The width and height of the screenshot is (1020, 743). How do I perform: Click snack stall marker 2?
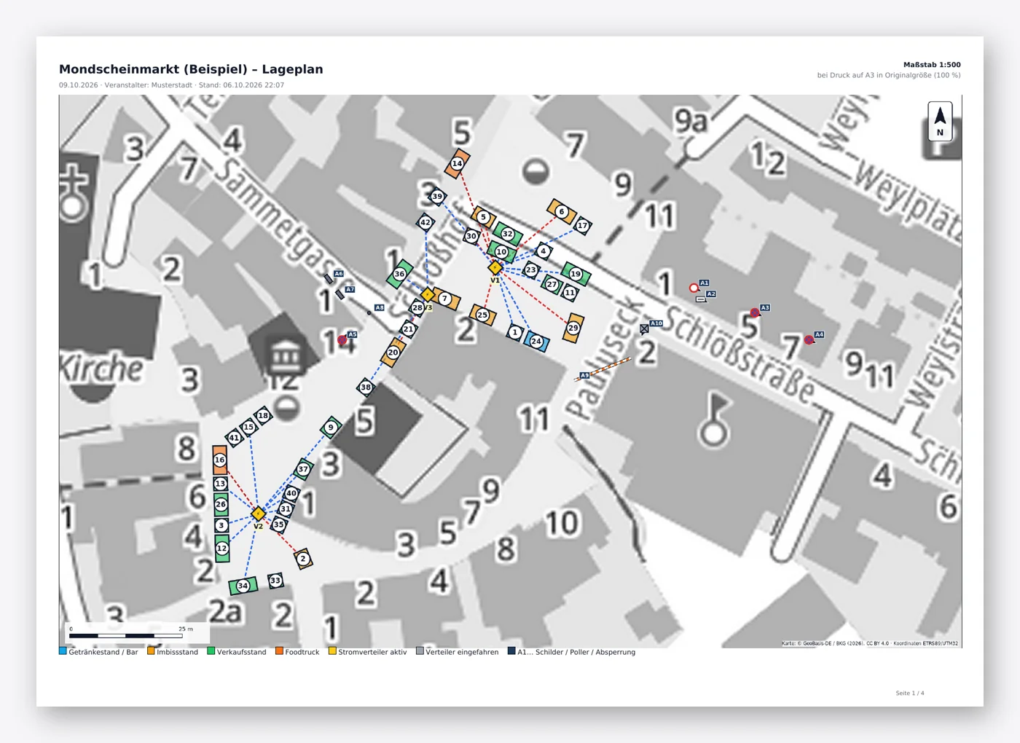[x=303, y=559]
